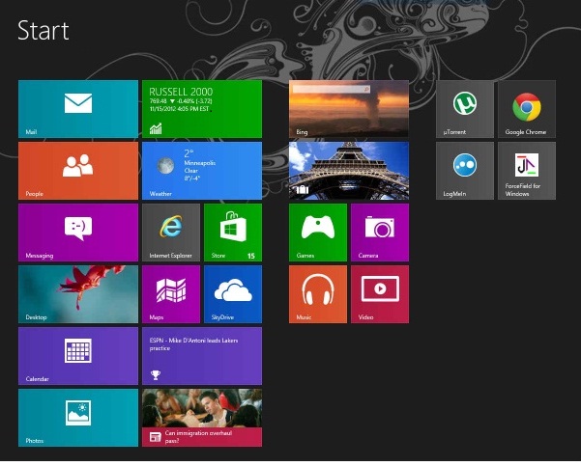581x466 pixels.
Task: Open the Mail tile
Action: coord(78,109)
